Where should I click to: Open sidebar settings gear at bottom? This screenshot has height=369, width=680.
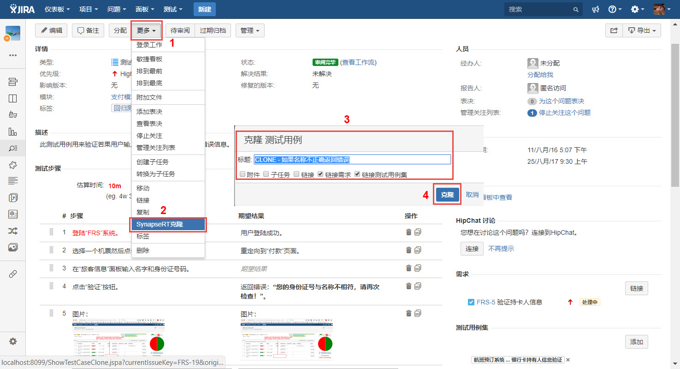tap(13, 341)
